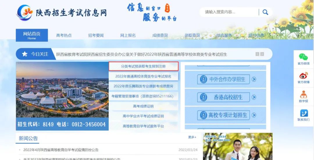Advance the announcement ticker to next item

point(262,54)
